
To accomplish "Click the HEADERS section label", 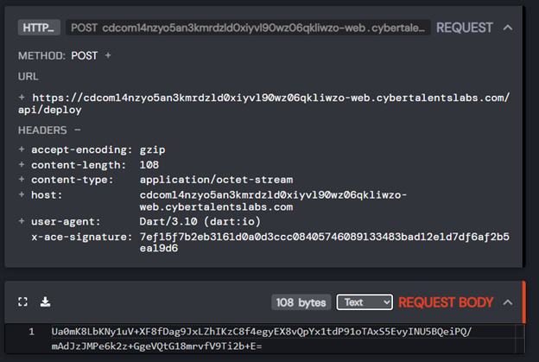I will point(42,130).
